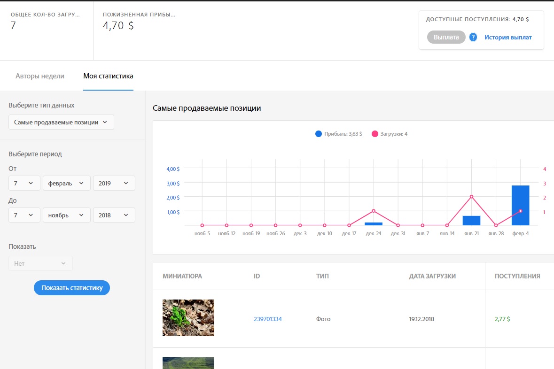Open the Самые продаваемые позиции data type dropdown

[x=61, y=122]
